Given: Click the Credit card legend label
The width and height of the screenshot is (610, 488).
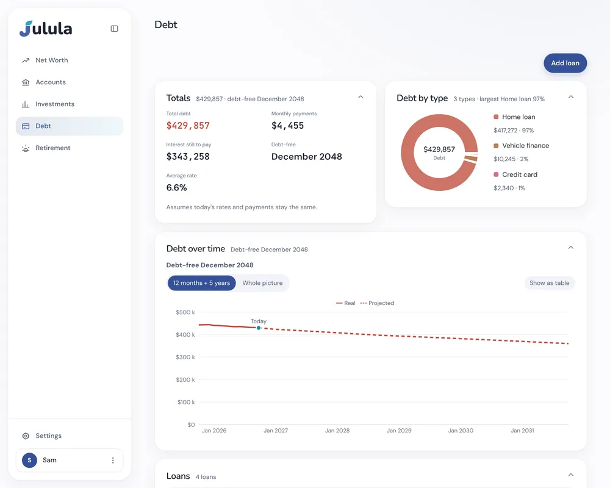Looking at the screenshot, I should coord(520,174).
